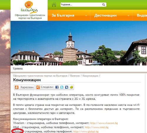Click the search magnifier icon

point(103,5)
